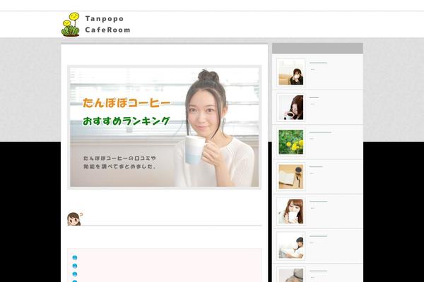Open sidebar thumbnail of notebook and coffee
The height and width of the screenshot is (282, 424).
(291, 177)
